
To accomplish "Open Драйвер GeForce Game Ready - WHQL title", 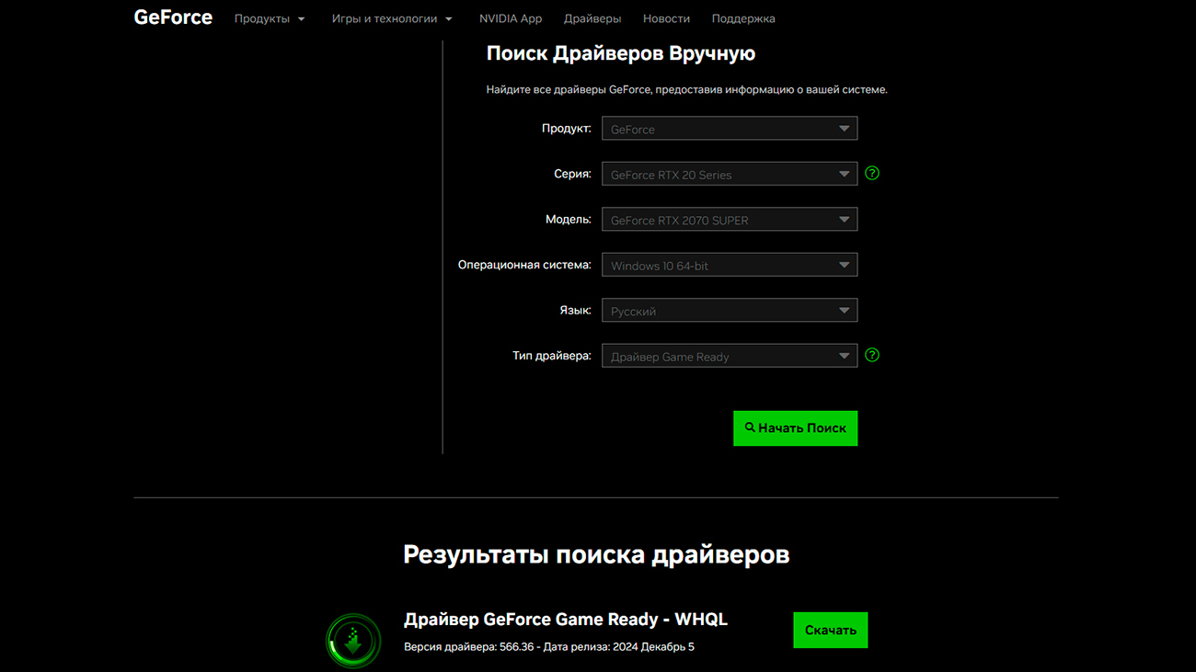I will click(x=566, y=620).
